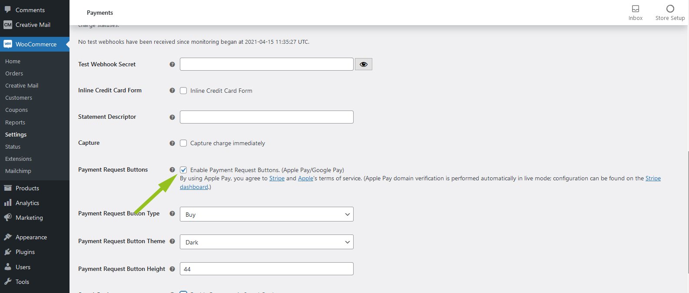
Task: Open the Payment Request Button Type dropdown
Action: [266, 214]
